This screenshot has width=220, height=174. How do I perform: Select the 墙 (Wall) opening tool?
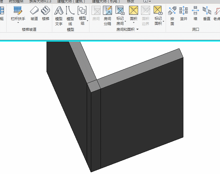(x=195, y=11)
